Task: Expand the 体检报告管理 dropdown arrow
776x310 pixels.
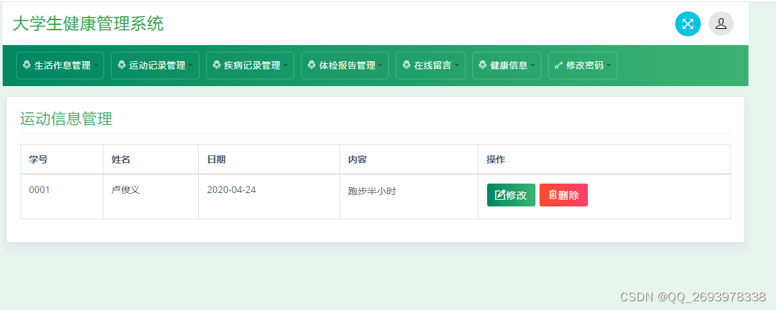Action: tap(380, 65)
